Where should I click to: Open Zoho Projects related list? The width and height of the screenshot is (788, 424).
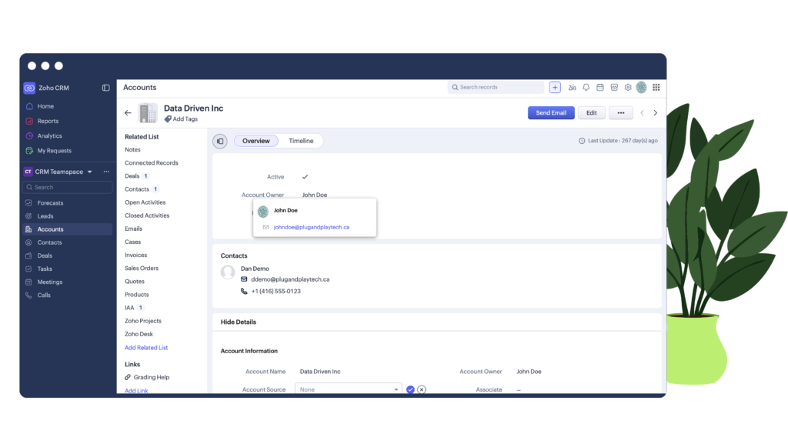click(143, 321)
